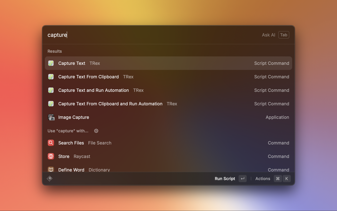The width and height of the screenshot is (337, 211).
Task: Click Run Script in the bottom bar
Action: [225, 179]
